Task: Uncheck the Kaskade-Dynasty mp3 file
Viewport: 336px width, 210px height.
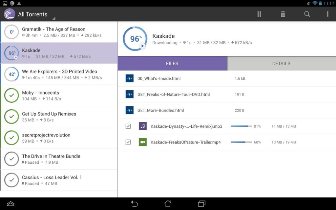Action: [128, 126]
